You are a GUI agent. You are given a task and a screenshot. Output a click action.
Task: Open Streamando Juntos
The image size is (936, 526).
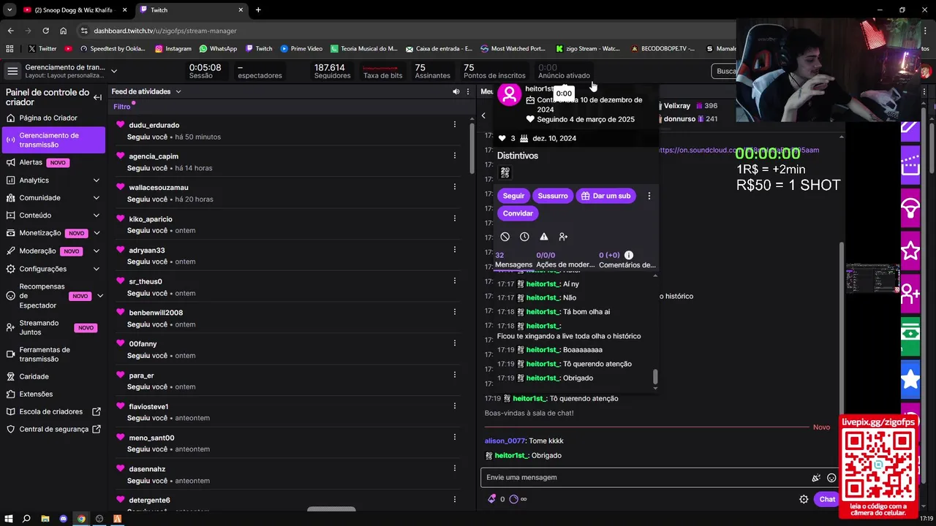tap(53, 327)
